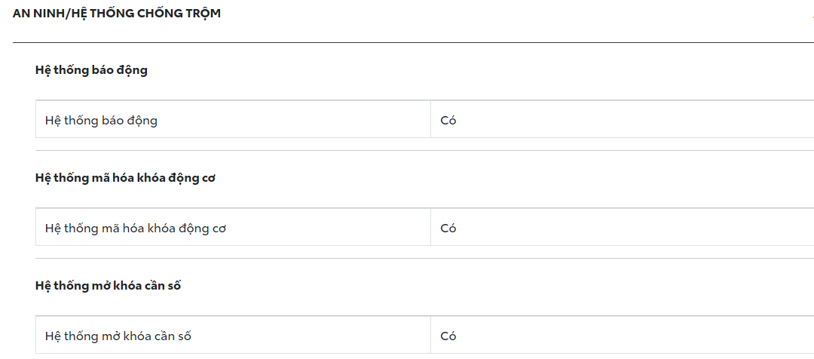Screen dimensions: 814x359
Task: Select the bold Hệ thống báo động subheading
Action: coord(91,70)
